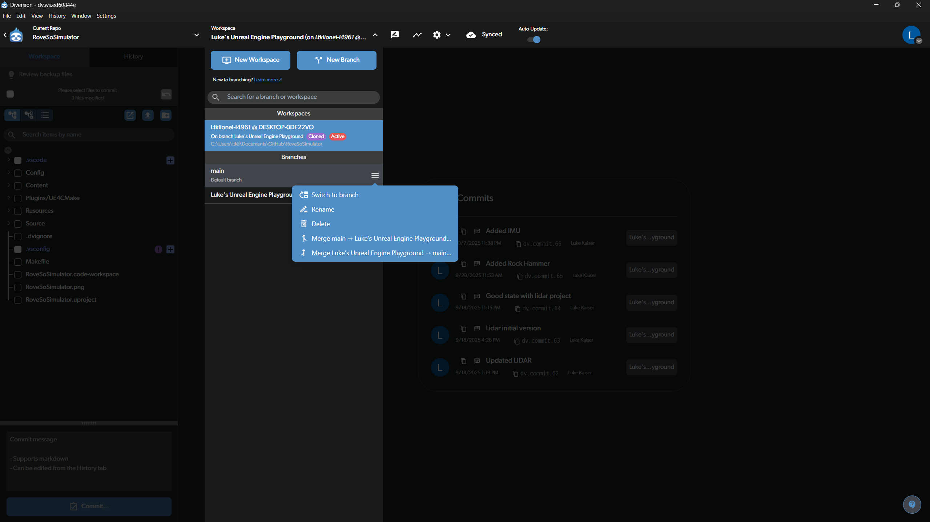This screenshot has height=522, width=930.
Task: Click the New Branch button
Action: (336, 60)
